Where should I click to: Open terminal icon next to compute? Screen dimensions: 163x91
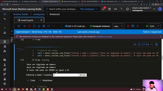(x=133, y=26)
